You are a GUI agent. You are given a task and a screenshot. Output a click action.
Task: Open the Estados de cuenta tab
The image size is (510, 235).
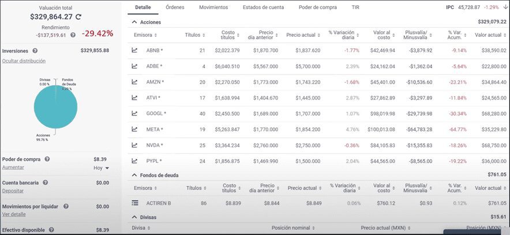(x=263, y=7)
